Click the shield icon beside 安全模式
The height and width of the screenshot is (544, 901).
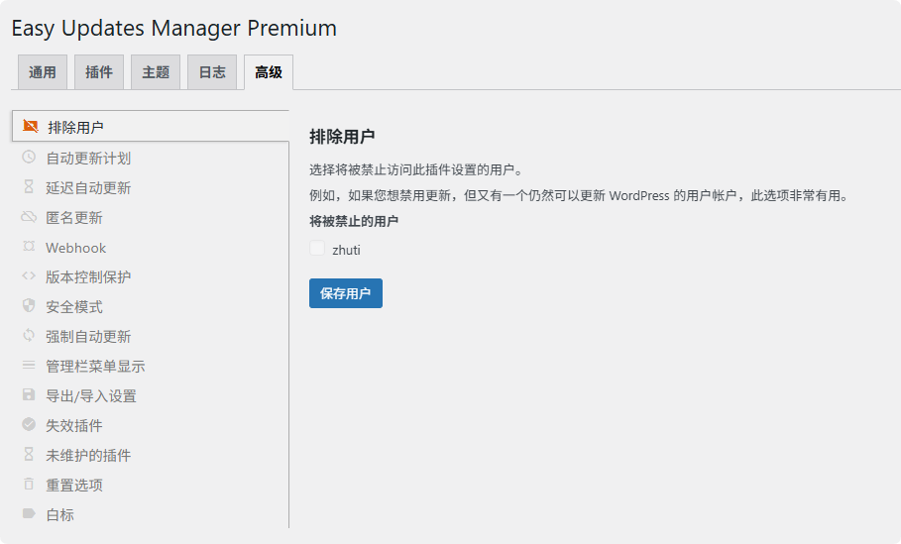[29, 305]
